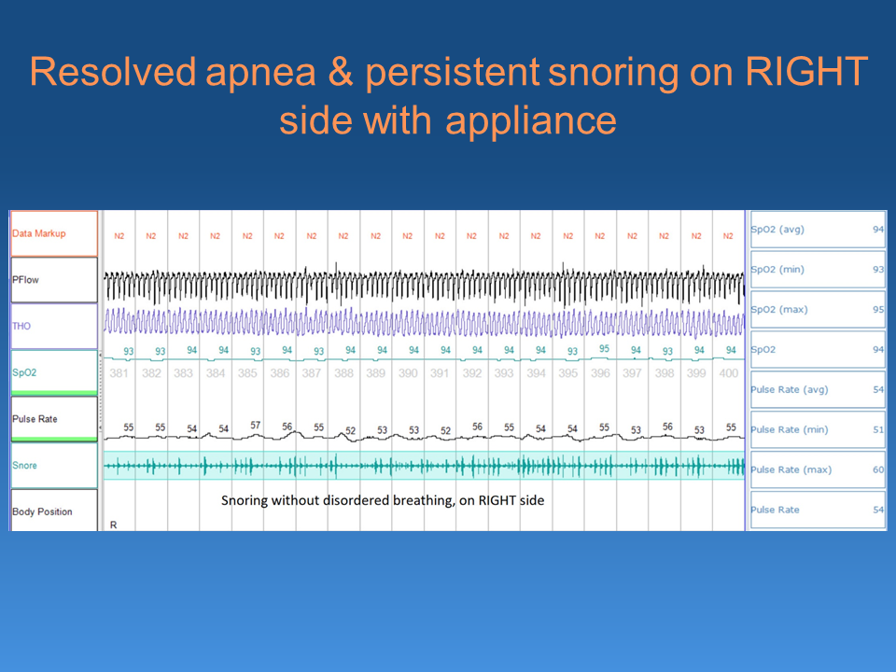Image resolution: width=896 pixels, height=672 pixels.
Task: Jump to epoch 381 marker
Action: (119, 373)
